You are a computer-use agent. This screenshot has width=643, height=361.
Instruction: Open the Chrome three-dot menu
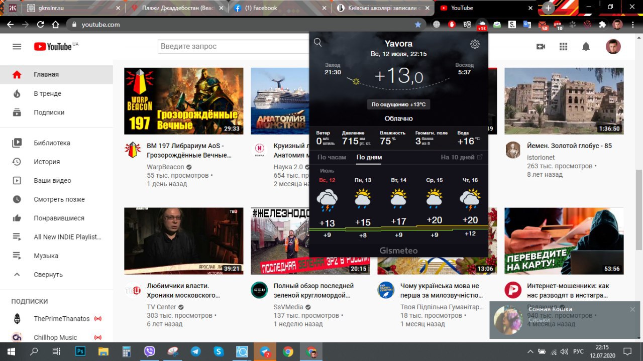[x=632, y=24]
